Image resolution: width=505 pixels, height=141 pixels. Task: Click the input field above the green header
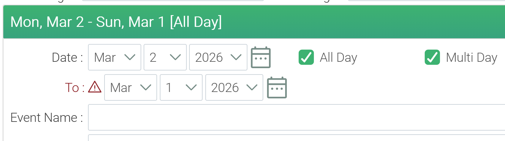tap(172, 1)
